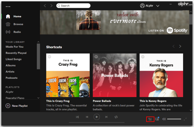This screenshot has height=127, width=194.
Task: Select the Peaceful Piano playlist
Action: (15, 98)
